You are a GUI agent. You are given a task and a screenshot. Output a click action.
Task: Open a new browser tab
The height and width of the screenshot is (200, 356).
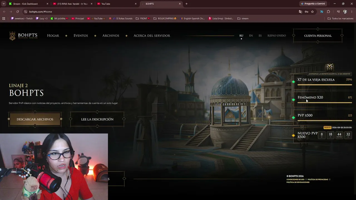pyautogui.click(x=186, y=4)
